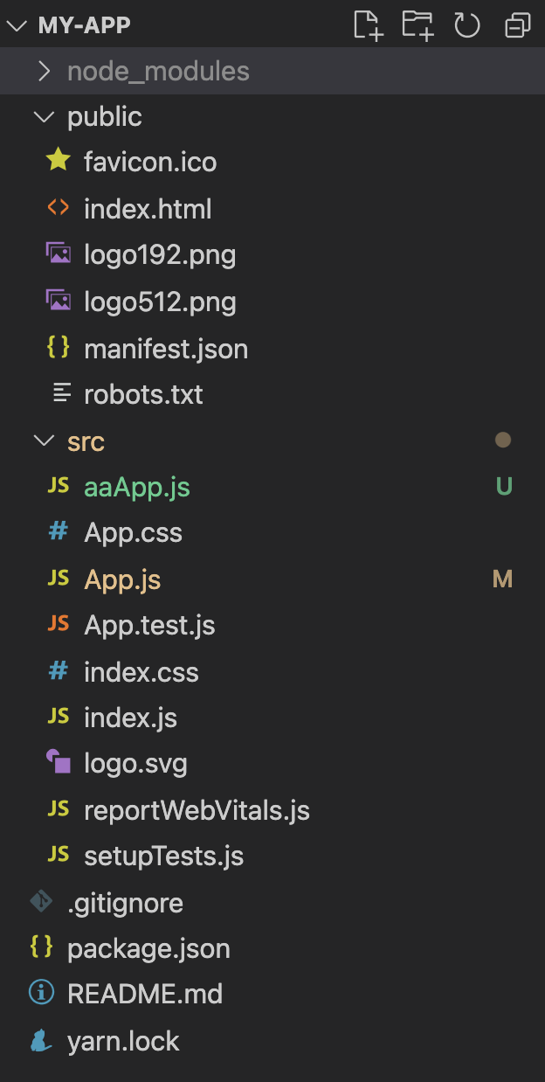Collapse the public folder
Viewport: 545px width, 1082px height.
coord(43,116)
